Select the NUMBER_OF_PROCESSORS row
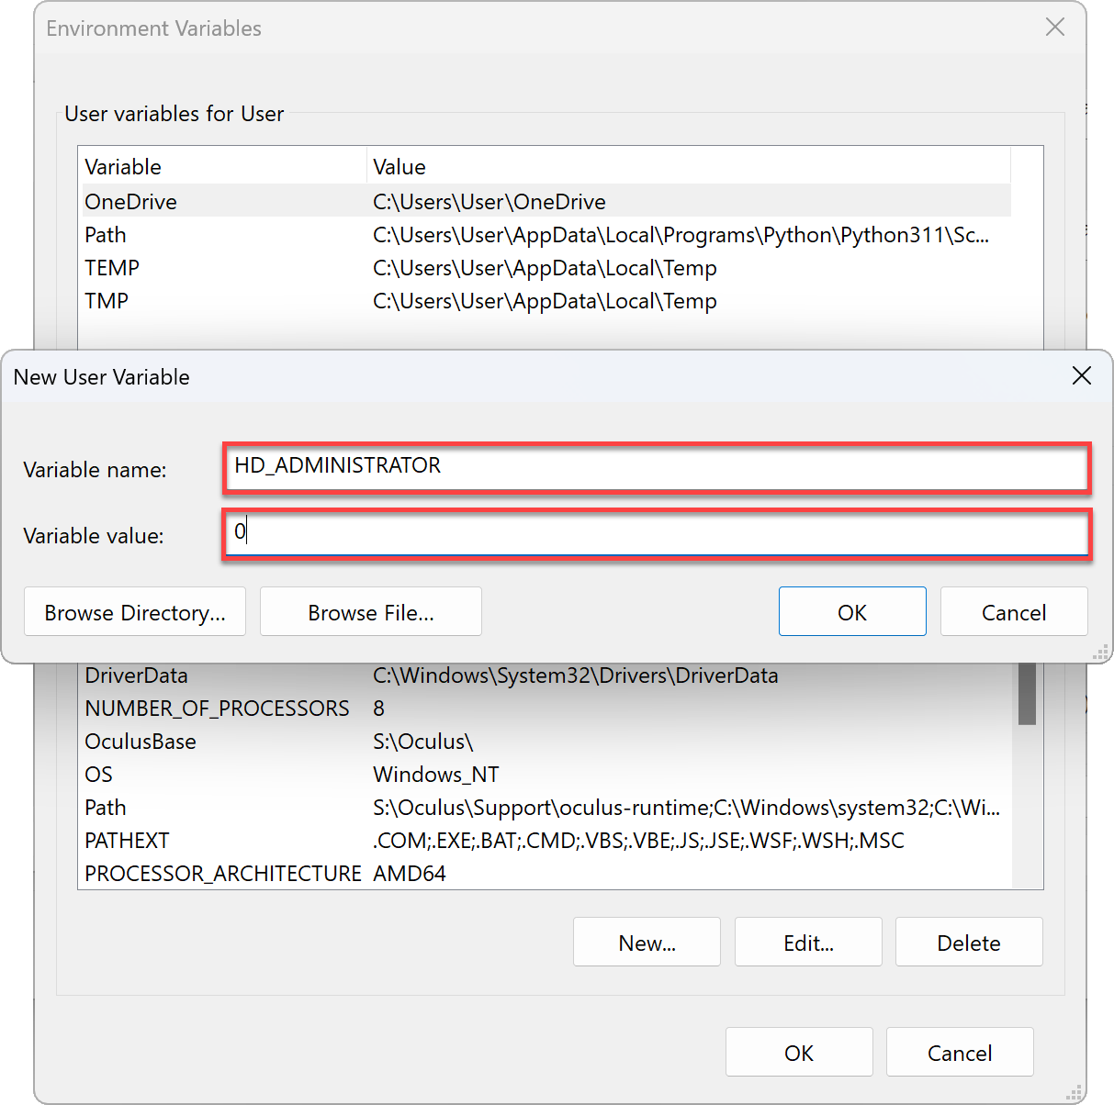The image size is (1114, 1105). click(x=217, y=708)
